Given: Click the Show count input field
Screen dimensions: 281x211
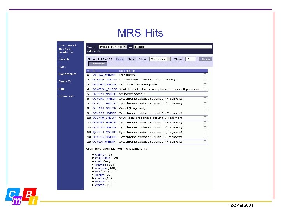Looking at the screenshot, I should (x=190, y=59).
